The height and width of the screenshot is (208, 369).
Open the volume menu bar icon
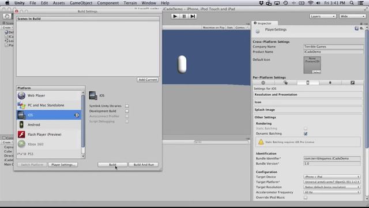point(318,3)
